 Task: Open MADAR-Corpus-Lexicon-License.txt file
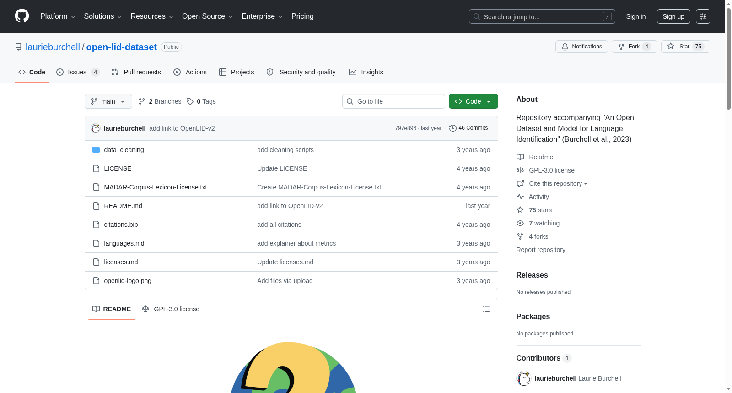click(156, 187)
